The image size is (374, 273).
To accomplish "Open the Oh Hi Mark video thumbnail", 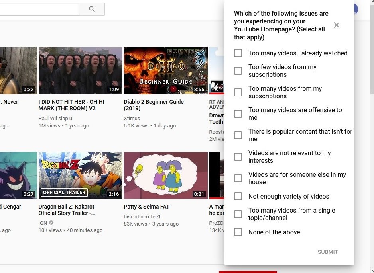I will click(81, 71).
